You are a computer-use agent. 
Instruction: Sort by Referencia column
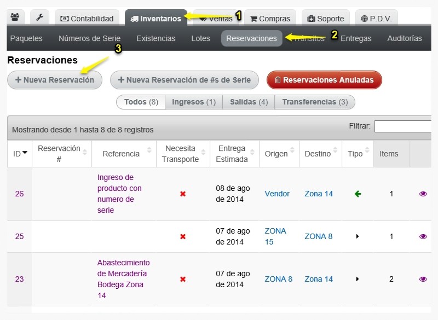124,154
